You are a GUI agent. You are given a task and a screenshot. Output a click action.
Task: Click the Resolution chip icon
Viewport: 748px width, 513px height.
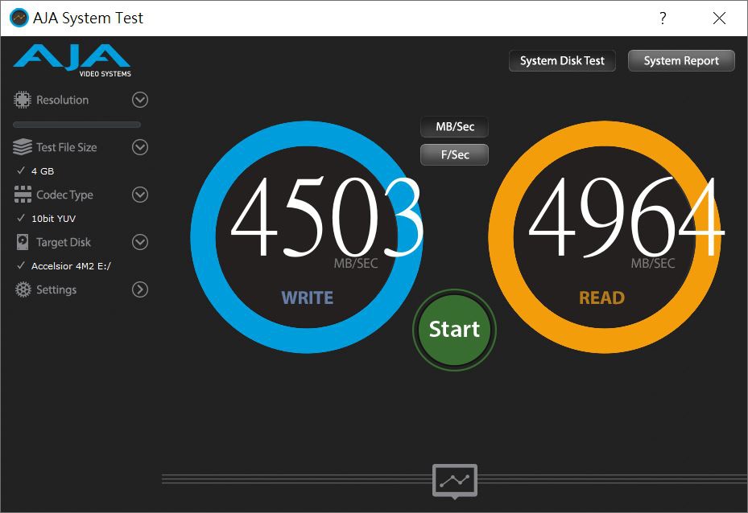click(x=22, y=100)
